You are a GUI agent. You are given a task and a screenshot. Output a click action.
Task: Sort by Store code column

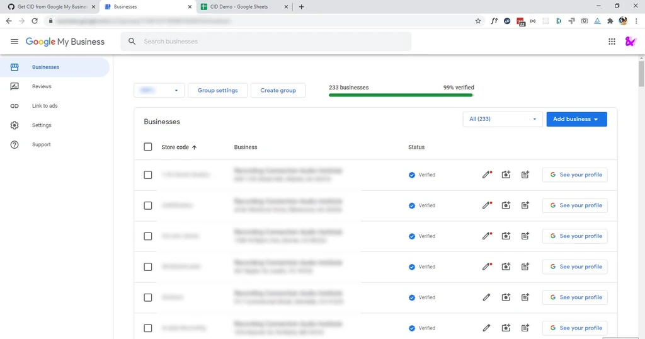pos(179,147)
